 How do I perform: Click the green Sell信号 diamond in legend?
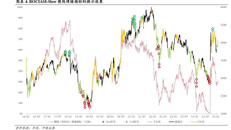tap(127, 122)
